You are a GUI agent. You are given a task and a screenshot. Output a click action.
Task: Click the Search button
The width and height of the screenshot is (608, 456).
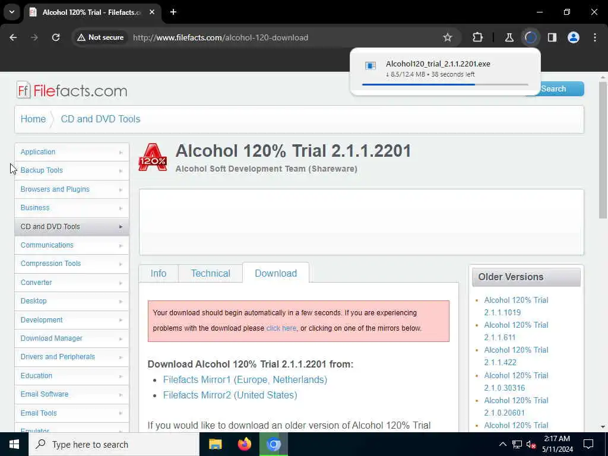point(553,89)
